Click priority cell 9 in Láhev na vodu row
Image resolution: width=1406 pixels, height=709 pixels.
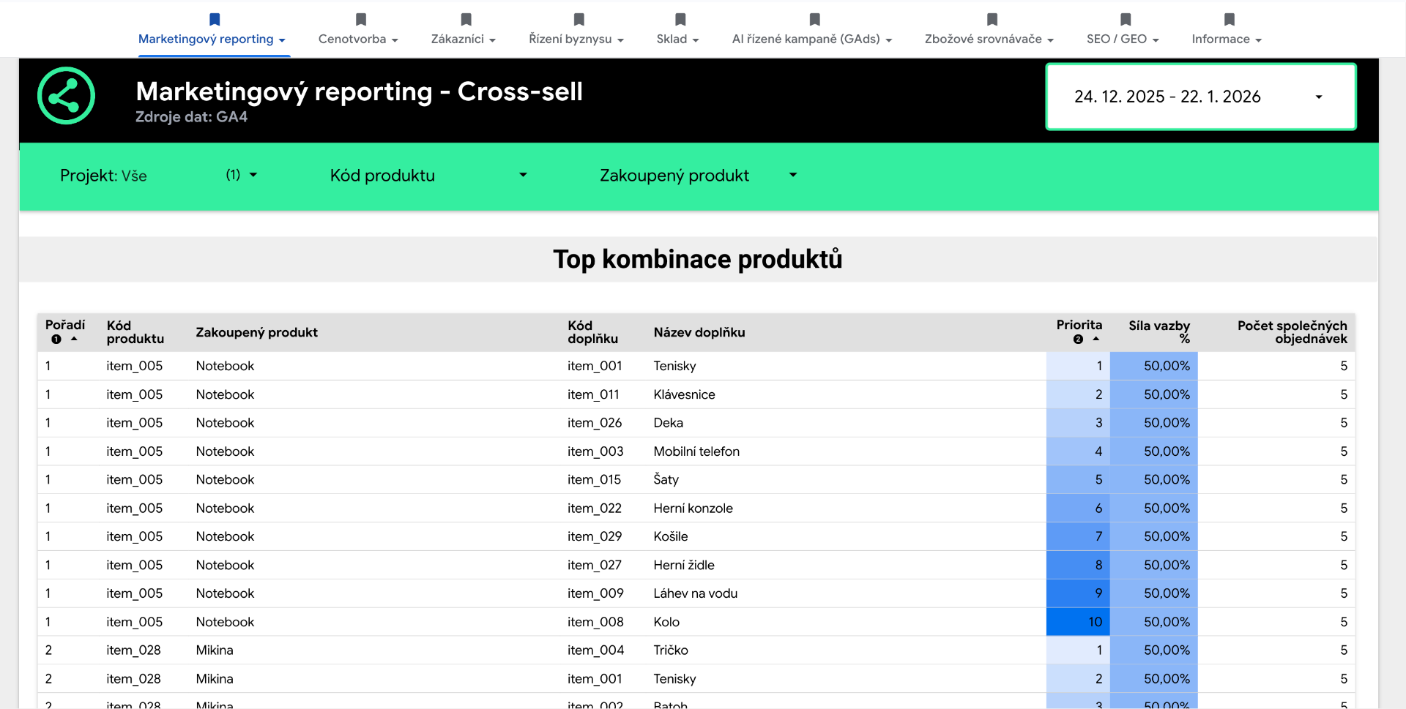coord(1078,593)
